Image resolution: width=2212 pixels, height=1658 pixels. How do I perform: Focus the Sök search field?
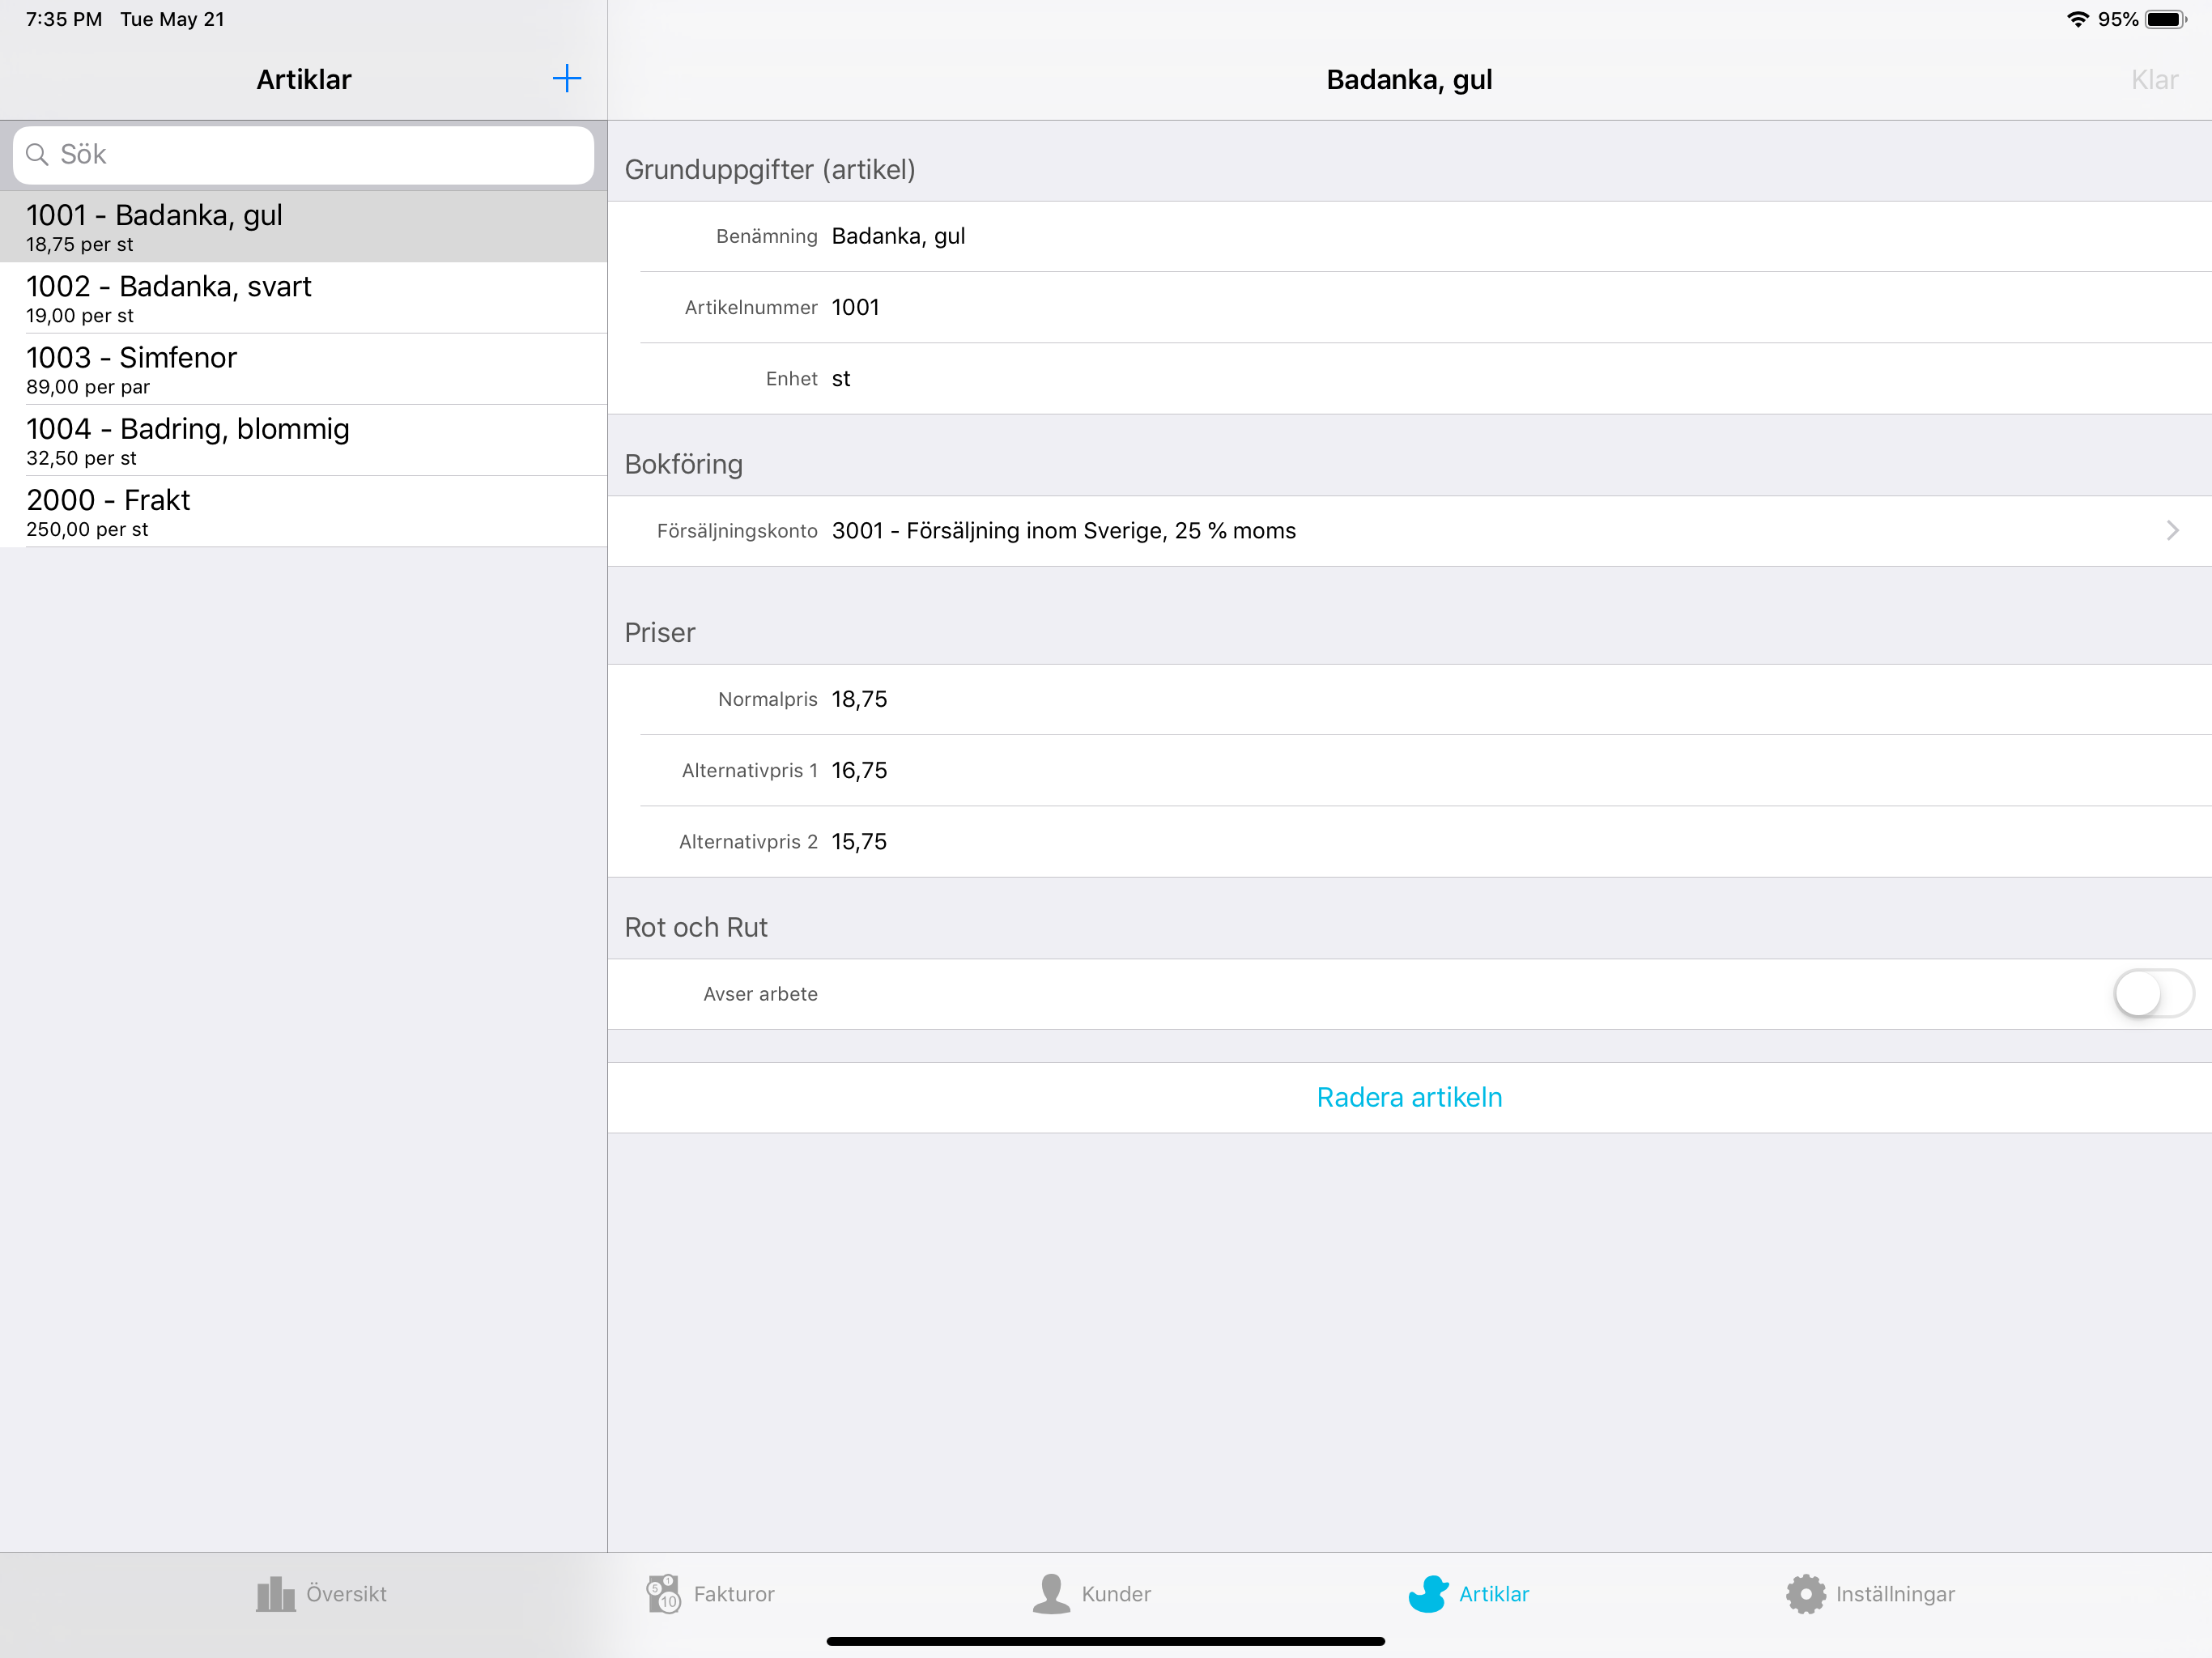tap(303, 154)
